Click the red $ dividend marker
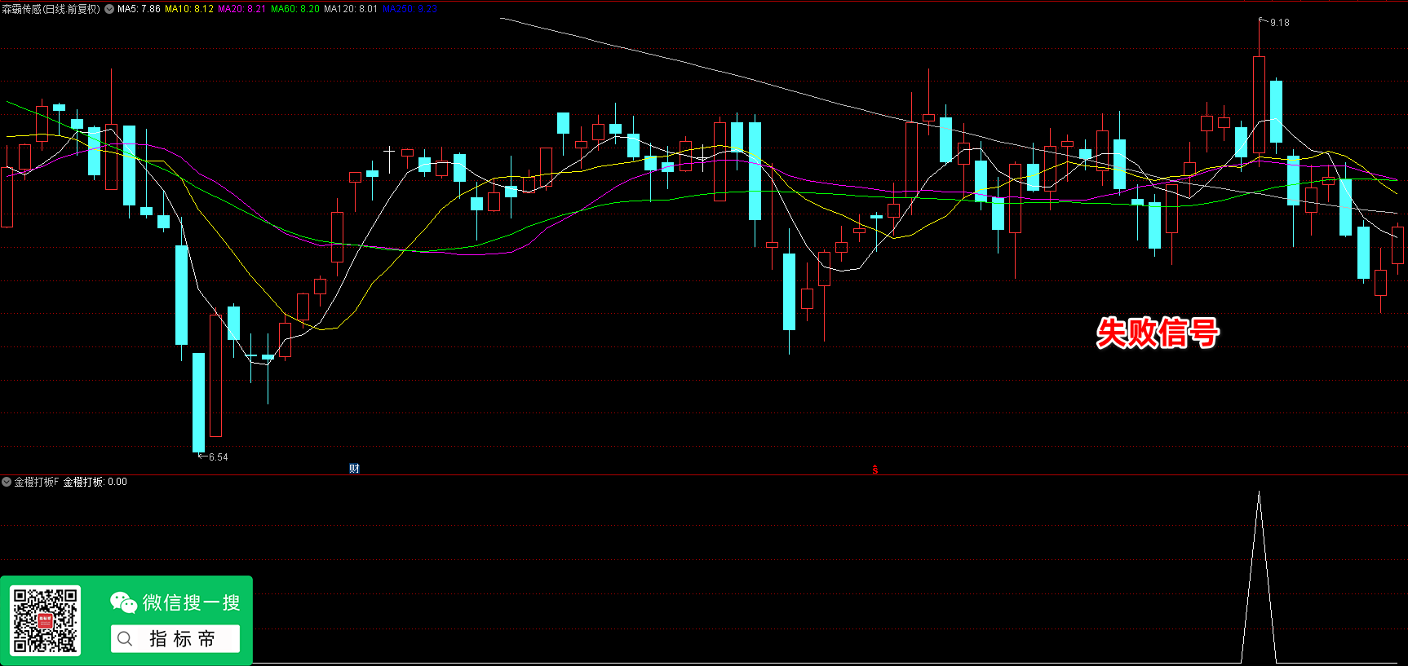 [874, 470]
